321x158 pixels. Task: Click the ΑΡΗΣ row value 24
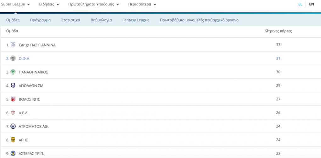point(278,140)
